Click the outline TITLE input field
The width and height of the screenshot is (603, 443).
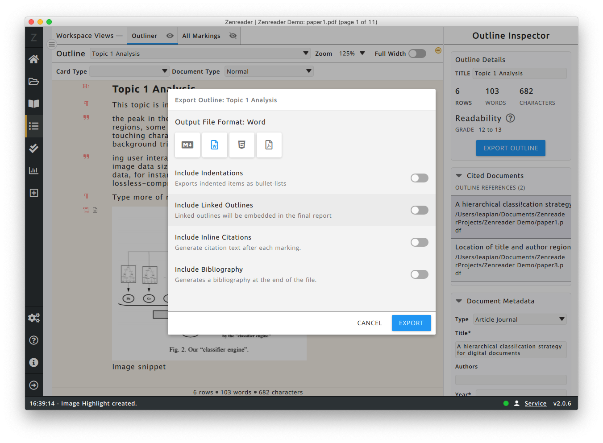520,74
